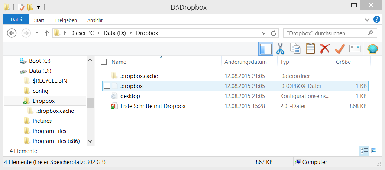385x170 pixels.
Task: Expand the arrow after Data (D:) breadcrumb
Action: [131, 33]
